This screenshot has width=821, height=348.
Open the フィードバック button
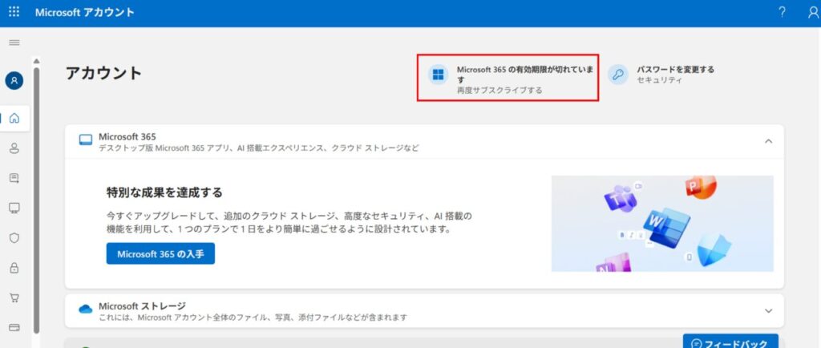coord(730,342)
